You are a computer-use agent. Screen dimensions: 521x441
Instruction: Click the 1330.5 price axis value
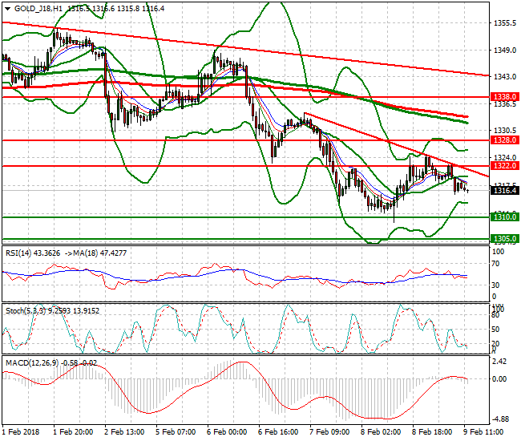click(x=505, y=130)
